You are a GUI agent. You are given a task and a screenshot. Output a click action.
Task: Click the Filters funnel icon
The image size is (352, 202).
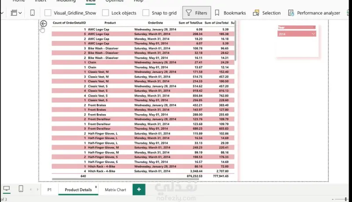(x=189, y=13)
